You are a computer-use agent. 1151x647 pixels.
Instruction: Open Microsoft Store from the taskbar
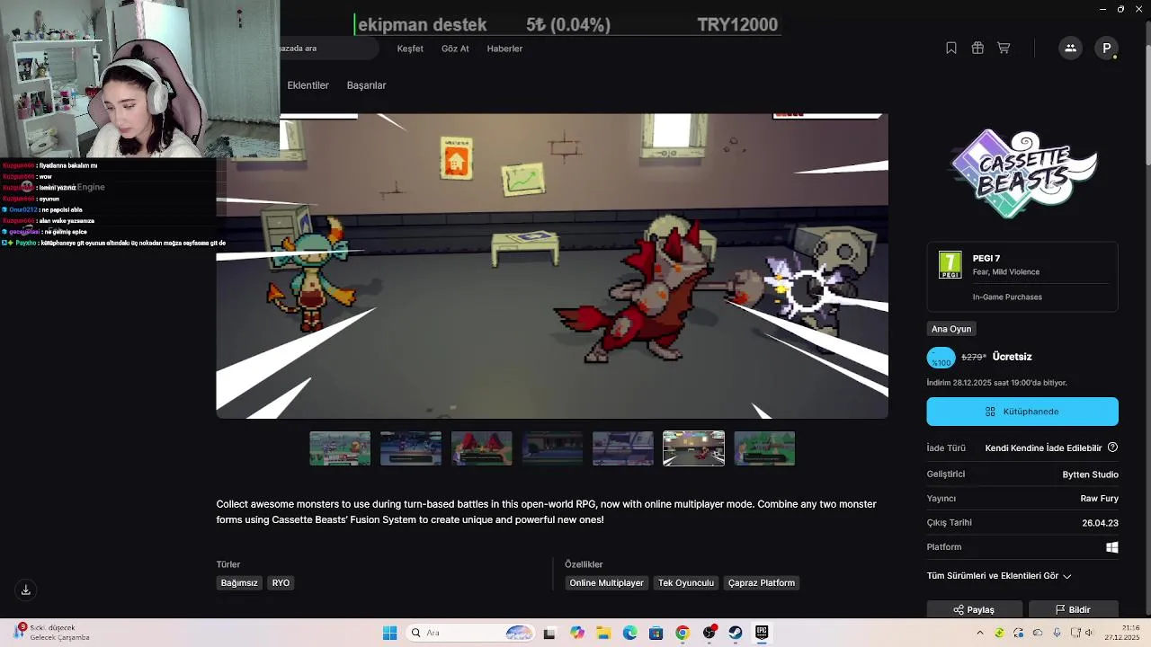pos(656,633)
